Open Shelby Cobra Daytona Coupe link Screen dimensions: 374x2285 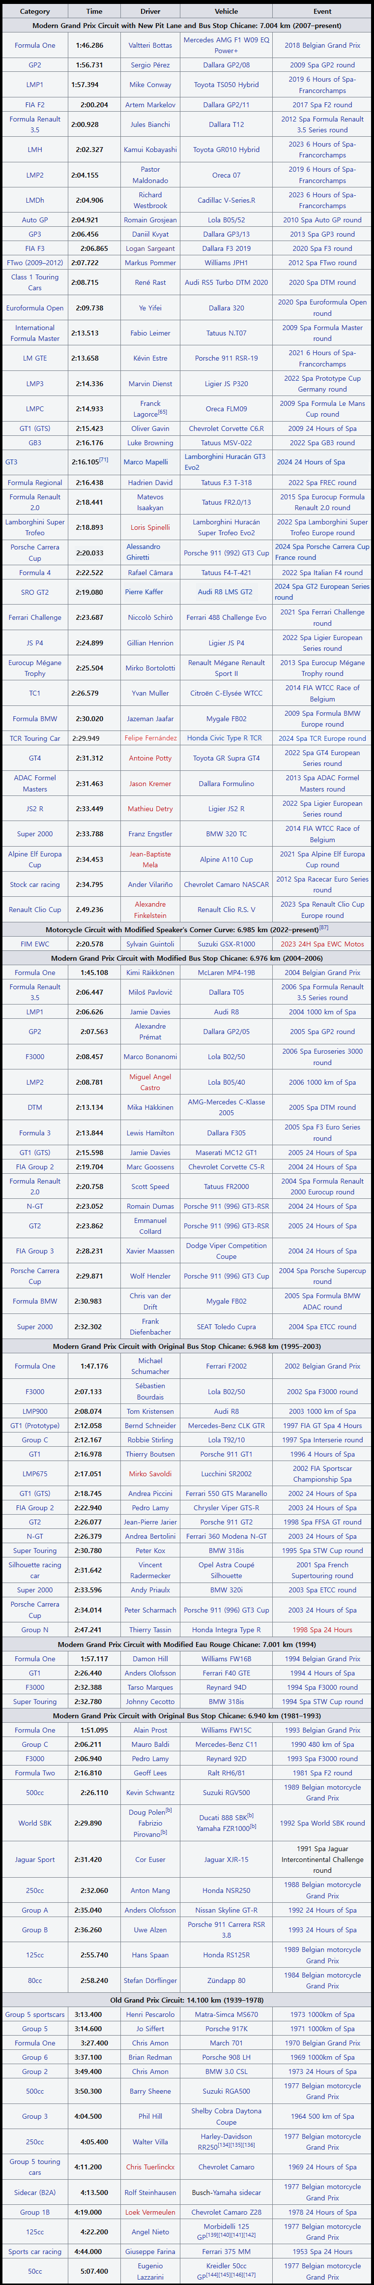pos(226,2116)
